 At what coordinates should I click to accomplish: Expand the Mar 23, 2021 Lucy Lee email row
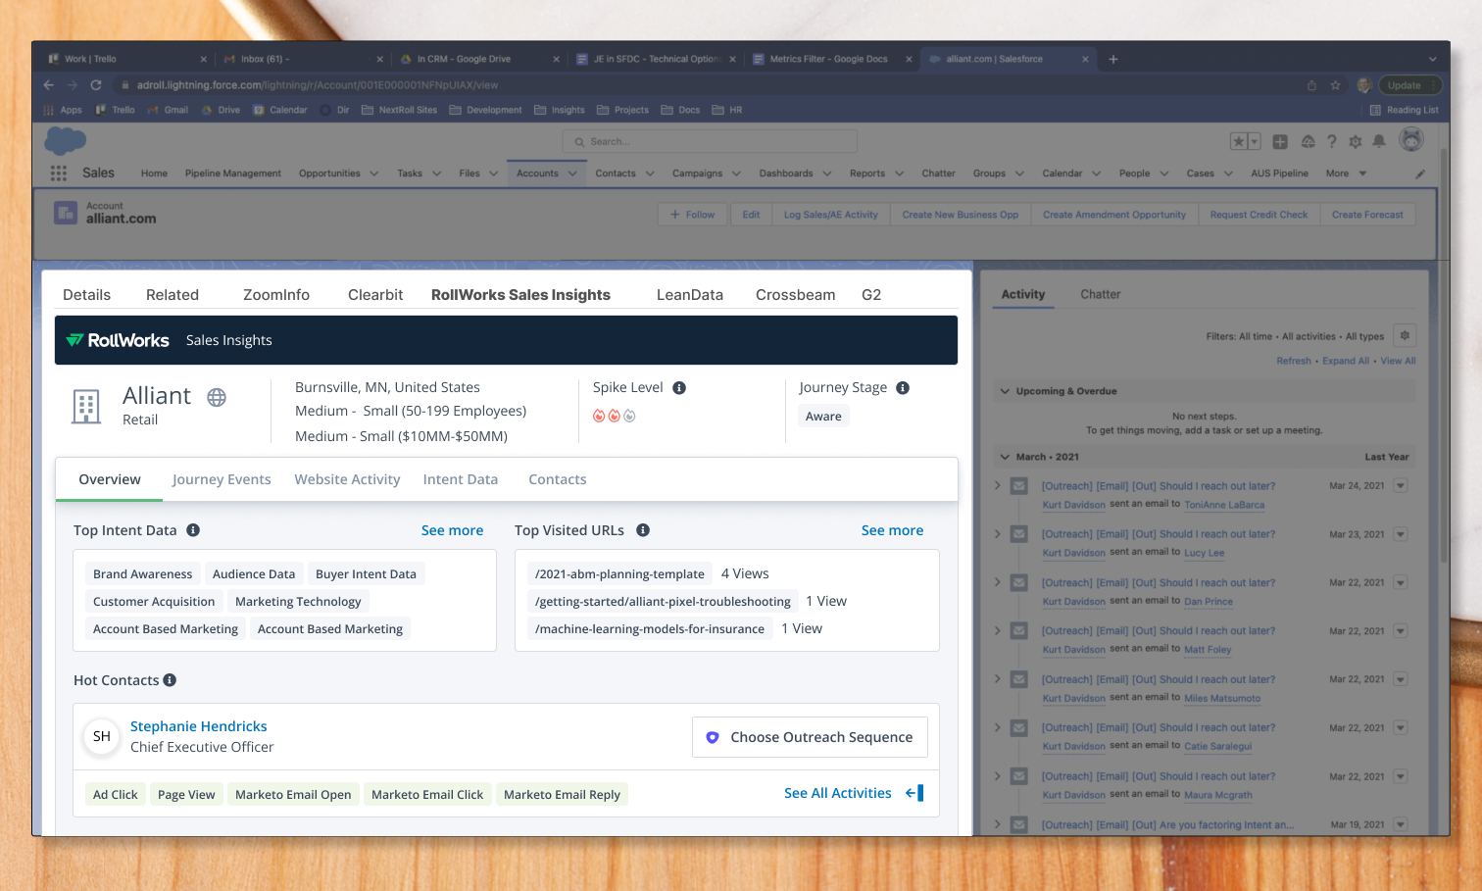(x=998, y=534)
